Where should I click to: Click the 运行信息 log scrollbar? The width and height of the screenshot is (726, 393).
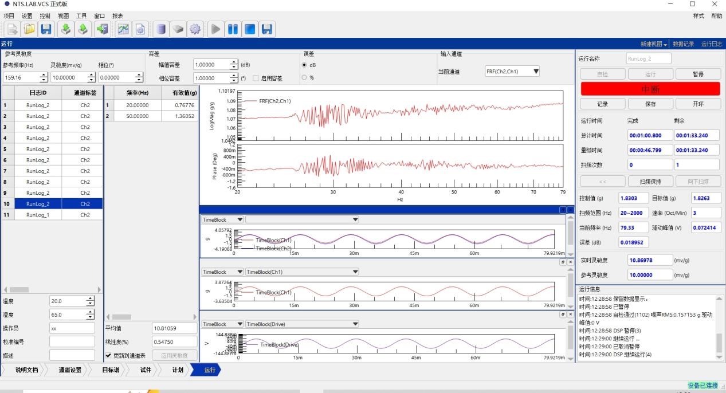pyautogui.click(x=720, y=328)
